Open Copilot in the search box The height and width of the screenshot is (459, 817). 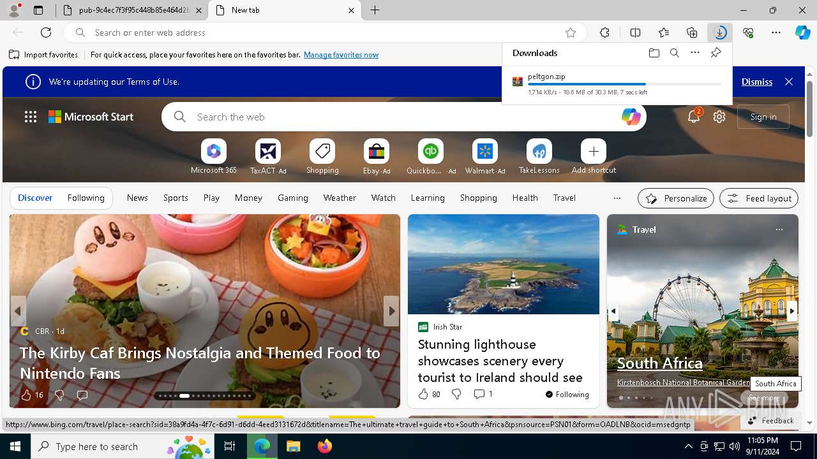pos(631,117)
